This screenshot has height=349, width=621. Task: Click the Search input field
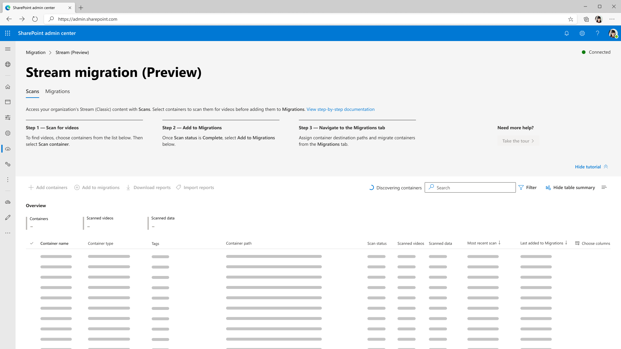point(470,187)
